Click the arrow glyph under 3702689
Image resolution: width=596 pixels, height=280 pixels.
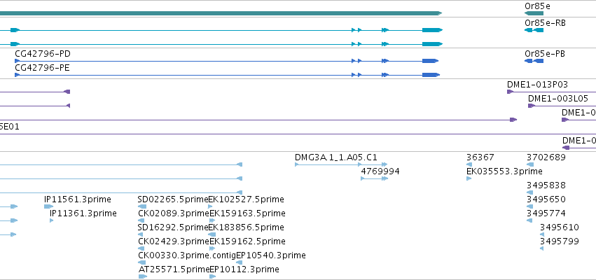530,164
